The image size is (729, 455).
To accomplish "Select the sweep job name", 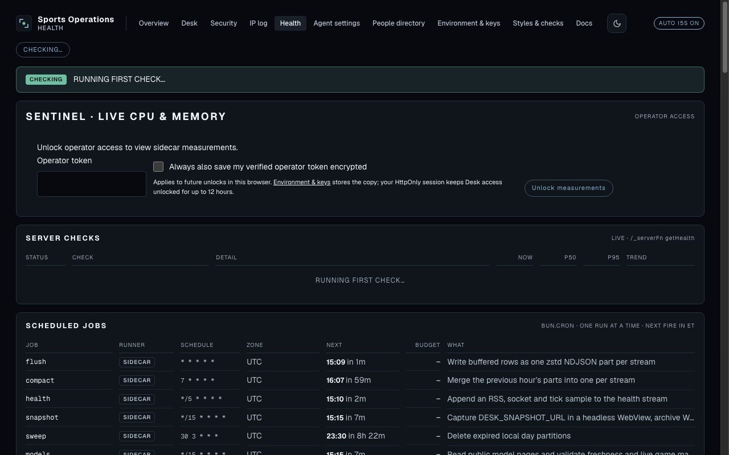I will pos(36,436).
